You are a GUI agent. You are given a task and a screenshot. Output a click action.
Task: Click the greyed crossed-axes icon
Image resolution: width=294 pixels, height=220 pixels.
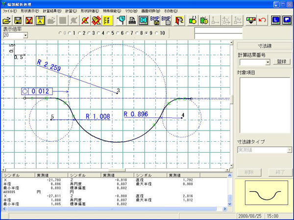pos(226,20)
